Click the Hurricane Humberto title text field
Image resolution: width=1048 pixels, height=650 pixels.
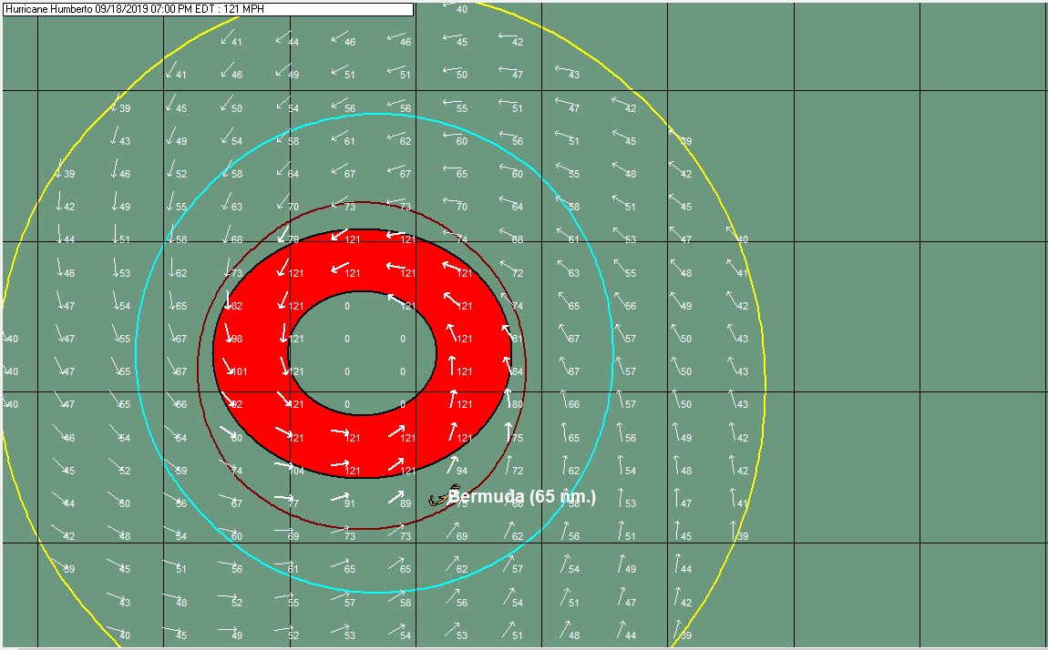click(x=208, y=9)
